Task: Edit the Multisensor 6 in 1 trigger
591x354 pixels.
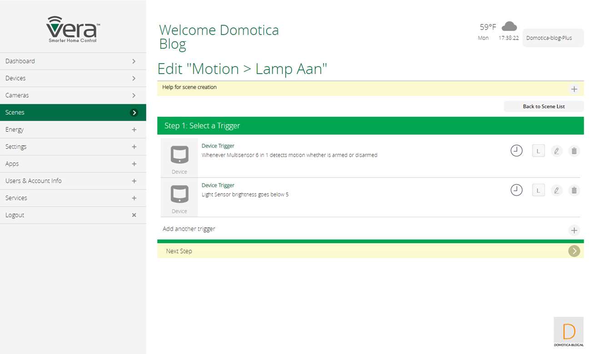Action: tap(556, 151)
